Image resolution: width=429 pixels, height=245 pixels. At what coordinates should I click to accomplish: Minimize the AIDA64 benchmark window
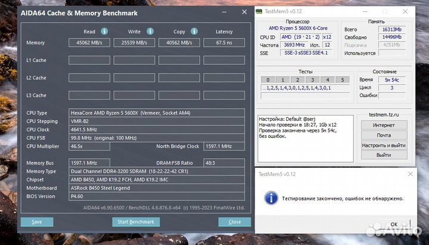225,12
